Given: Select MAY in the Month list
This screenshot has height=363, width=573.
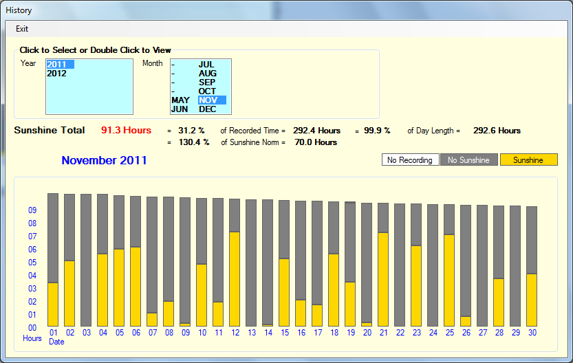Looking at the screenshot, I should pos(180,100).
